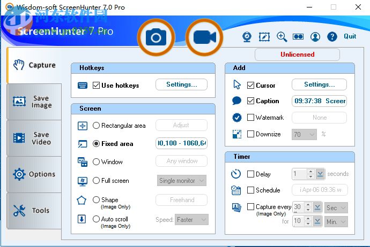Uncheck the Use hotkeys checkbox
Screen dimensions: 370x247
(96, 85)
